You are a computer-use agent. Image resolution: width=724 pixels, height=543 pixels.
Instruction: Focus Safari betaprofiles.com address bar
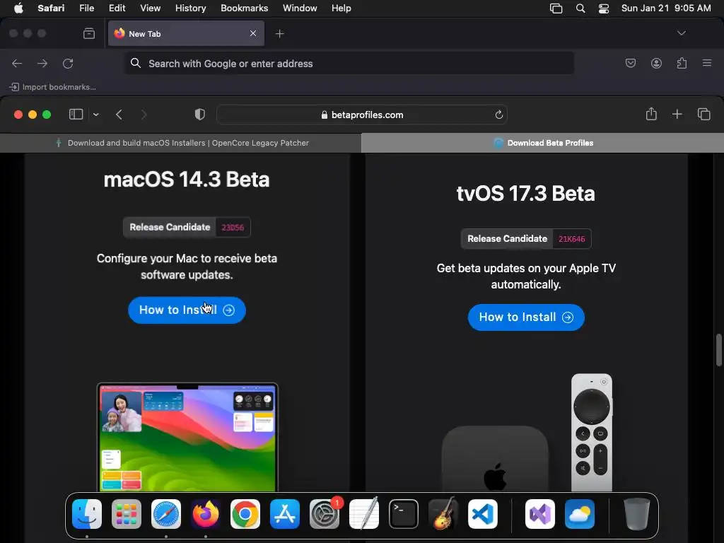pyautogui.click(x=362, y=115)
